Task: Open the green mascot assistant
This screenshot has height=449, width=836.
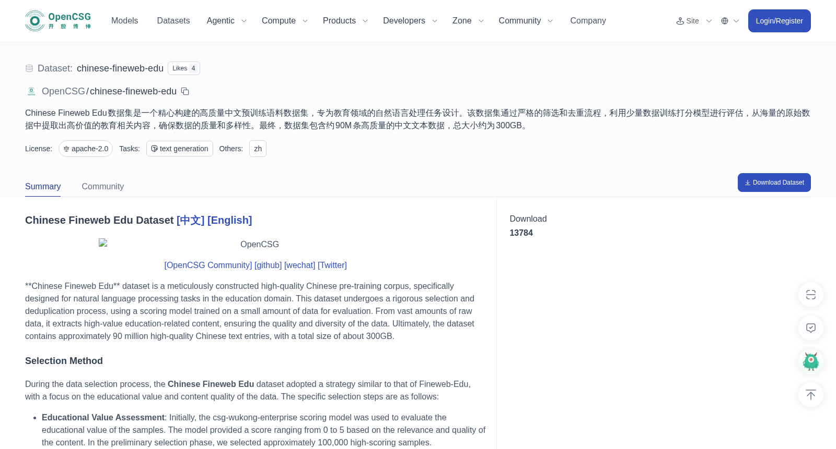Action: pos(811,361)
